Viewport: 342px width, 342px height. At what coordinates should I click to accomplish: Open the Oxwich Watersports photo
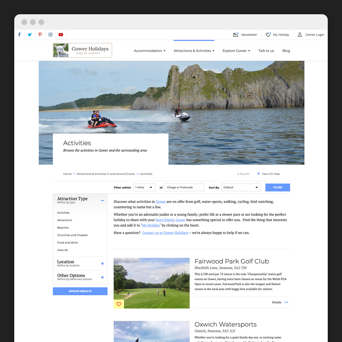coord(152,331)
